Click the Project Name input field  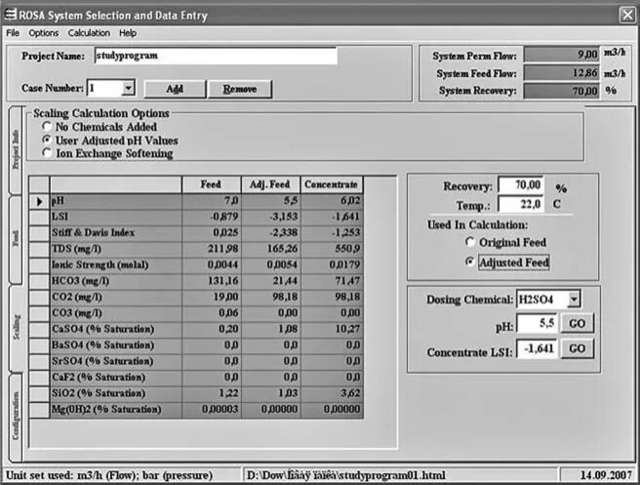[216, 56]
